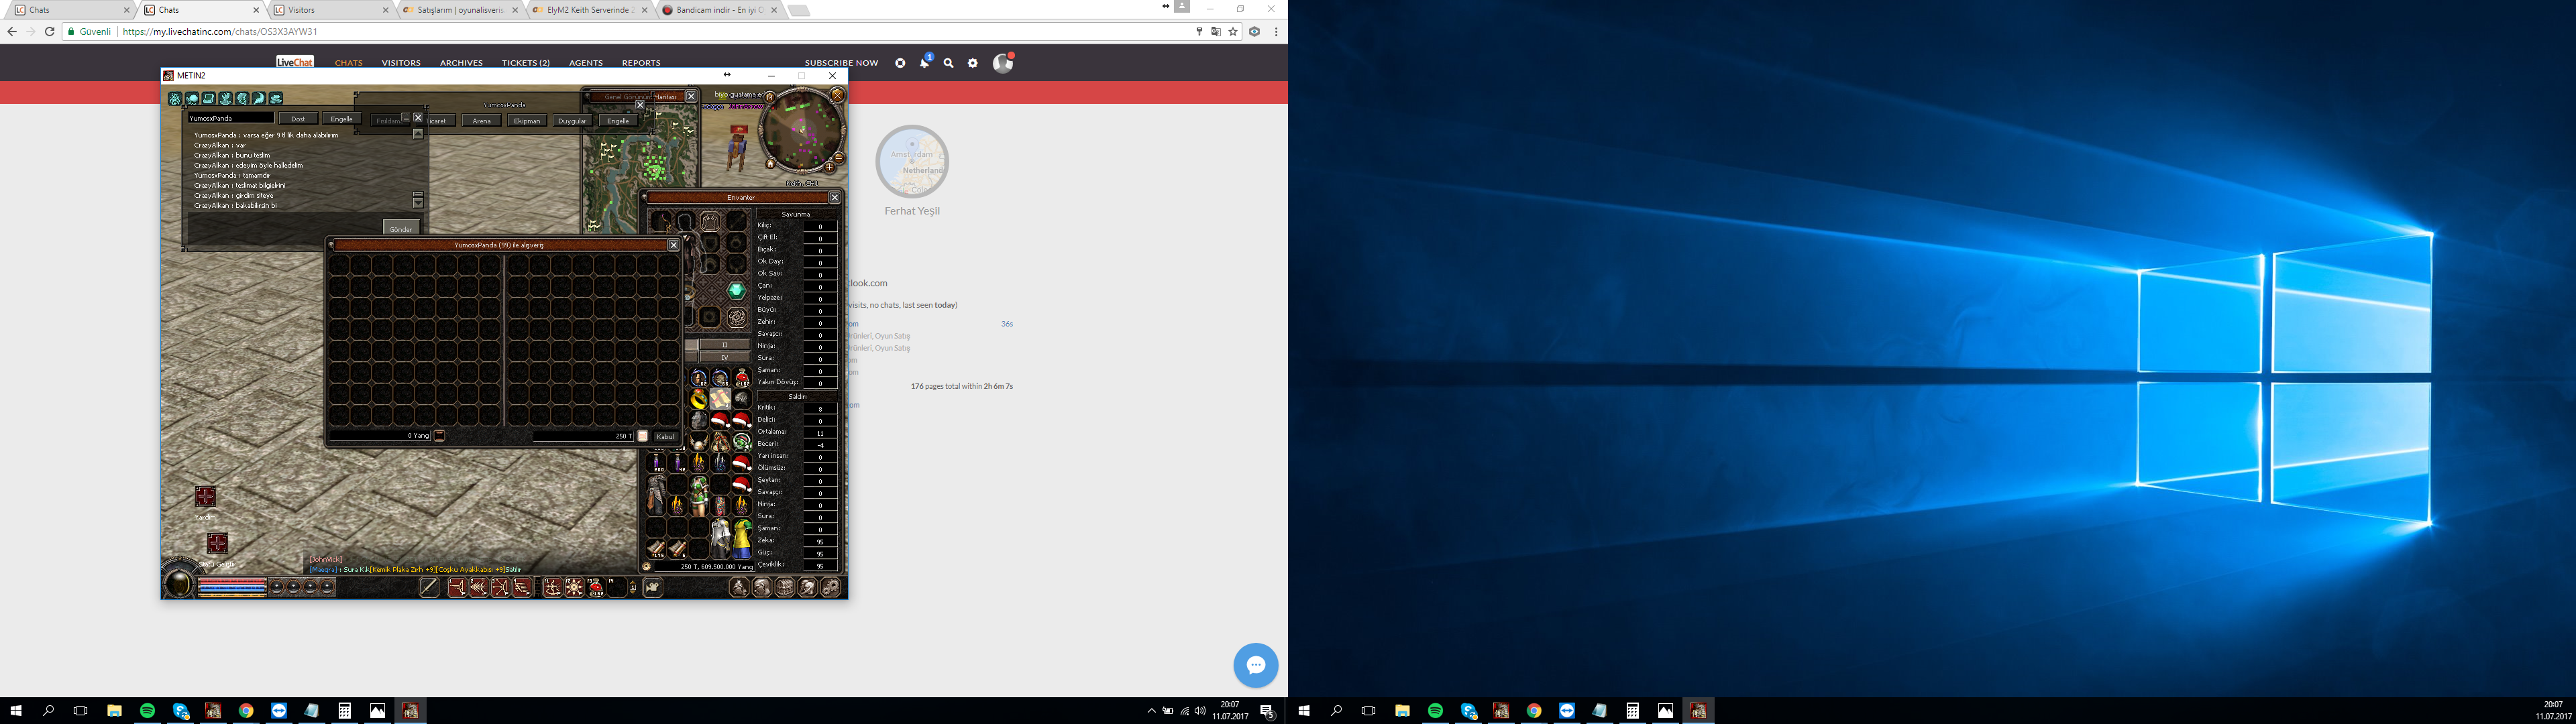Open game settings gear at bottom right

click(x=831, y=587)
